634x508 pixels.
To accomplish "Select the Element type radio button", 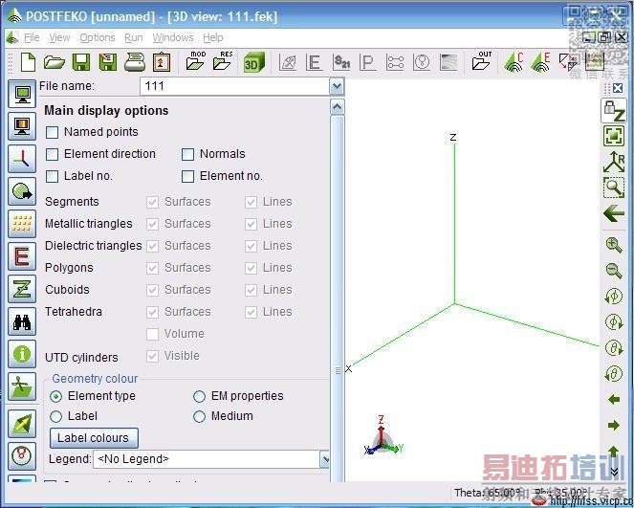I will tap(56, 396).
